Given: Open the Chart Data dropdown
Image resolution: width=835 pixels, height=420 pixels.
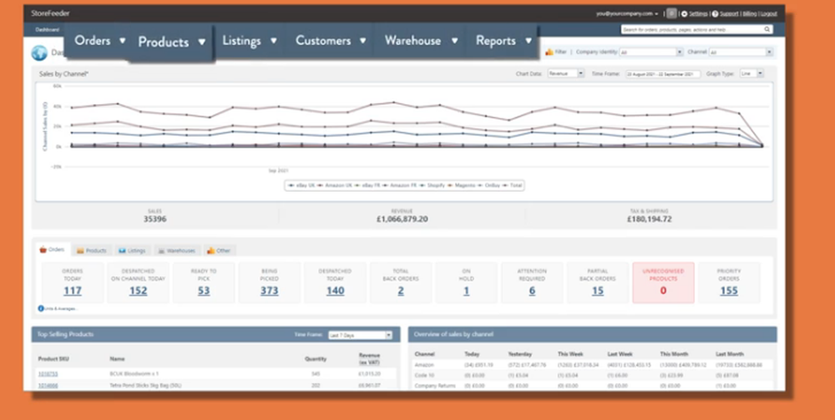Looking at the screenshot, I should coord(566,74).
